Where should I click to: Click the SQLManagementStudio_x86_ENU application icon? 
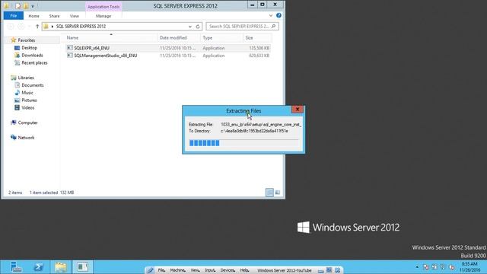(x=70, y=56)
